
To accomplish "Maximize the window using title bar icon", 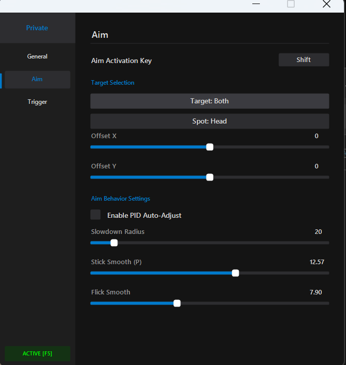I will coord(291,4).
